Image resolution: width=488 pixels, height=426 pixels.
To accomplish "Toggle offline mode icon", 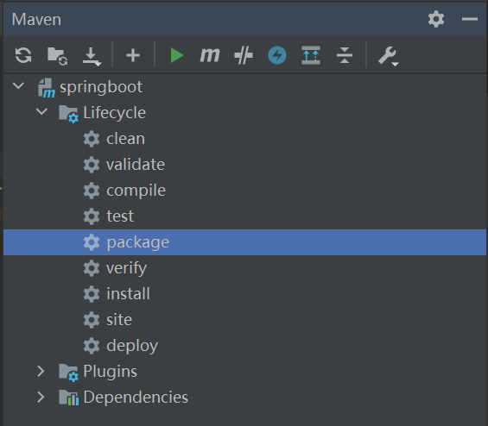I will click(x=244, y=55).
